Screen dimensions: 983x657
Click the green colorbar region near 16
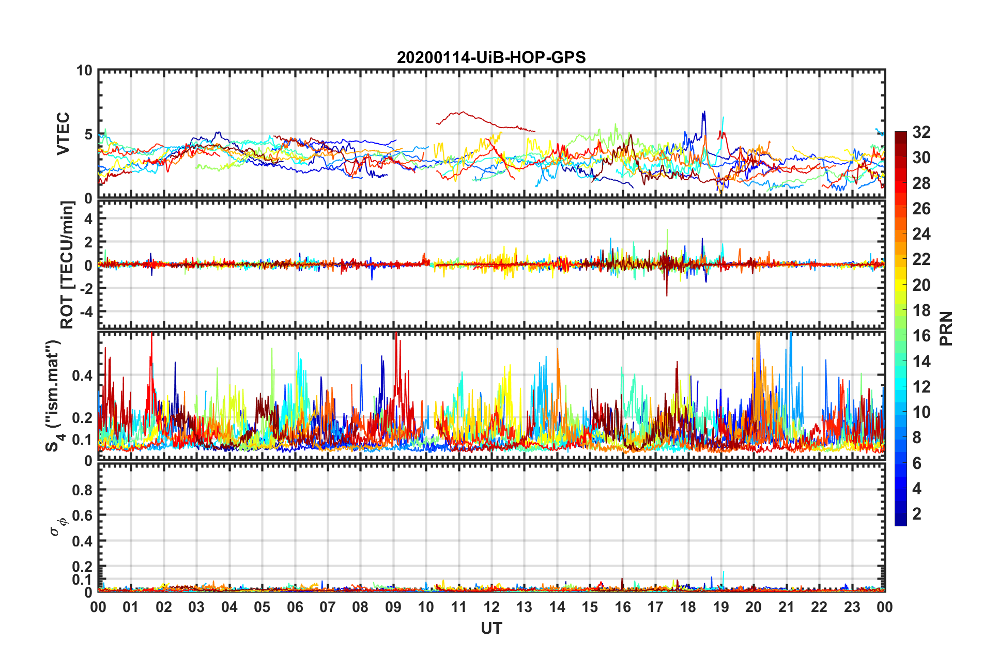[900, 336]
